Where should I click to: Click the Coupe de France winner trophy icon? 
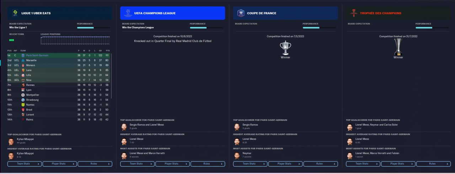click(285, 47)
